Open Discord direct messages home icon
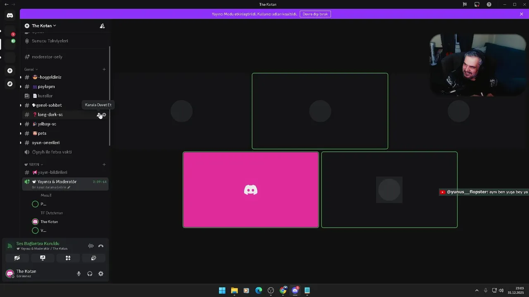529x297 pixels. [10, 16]
